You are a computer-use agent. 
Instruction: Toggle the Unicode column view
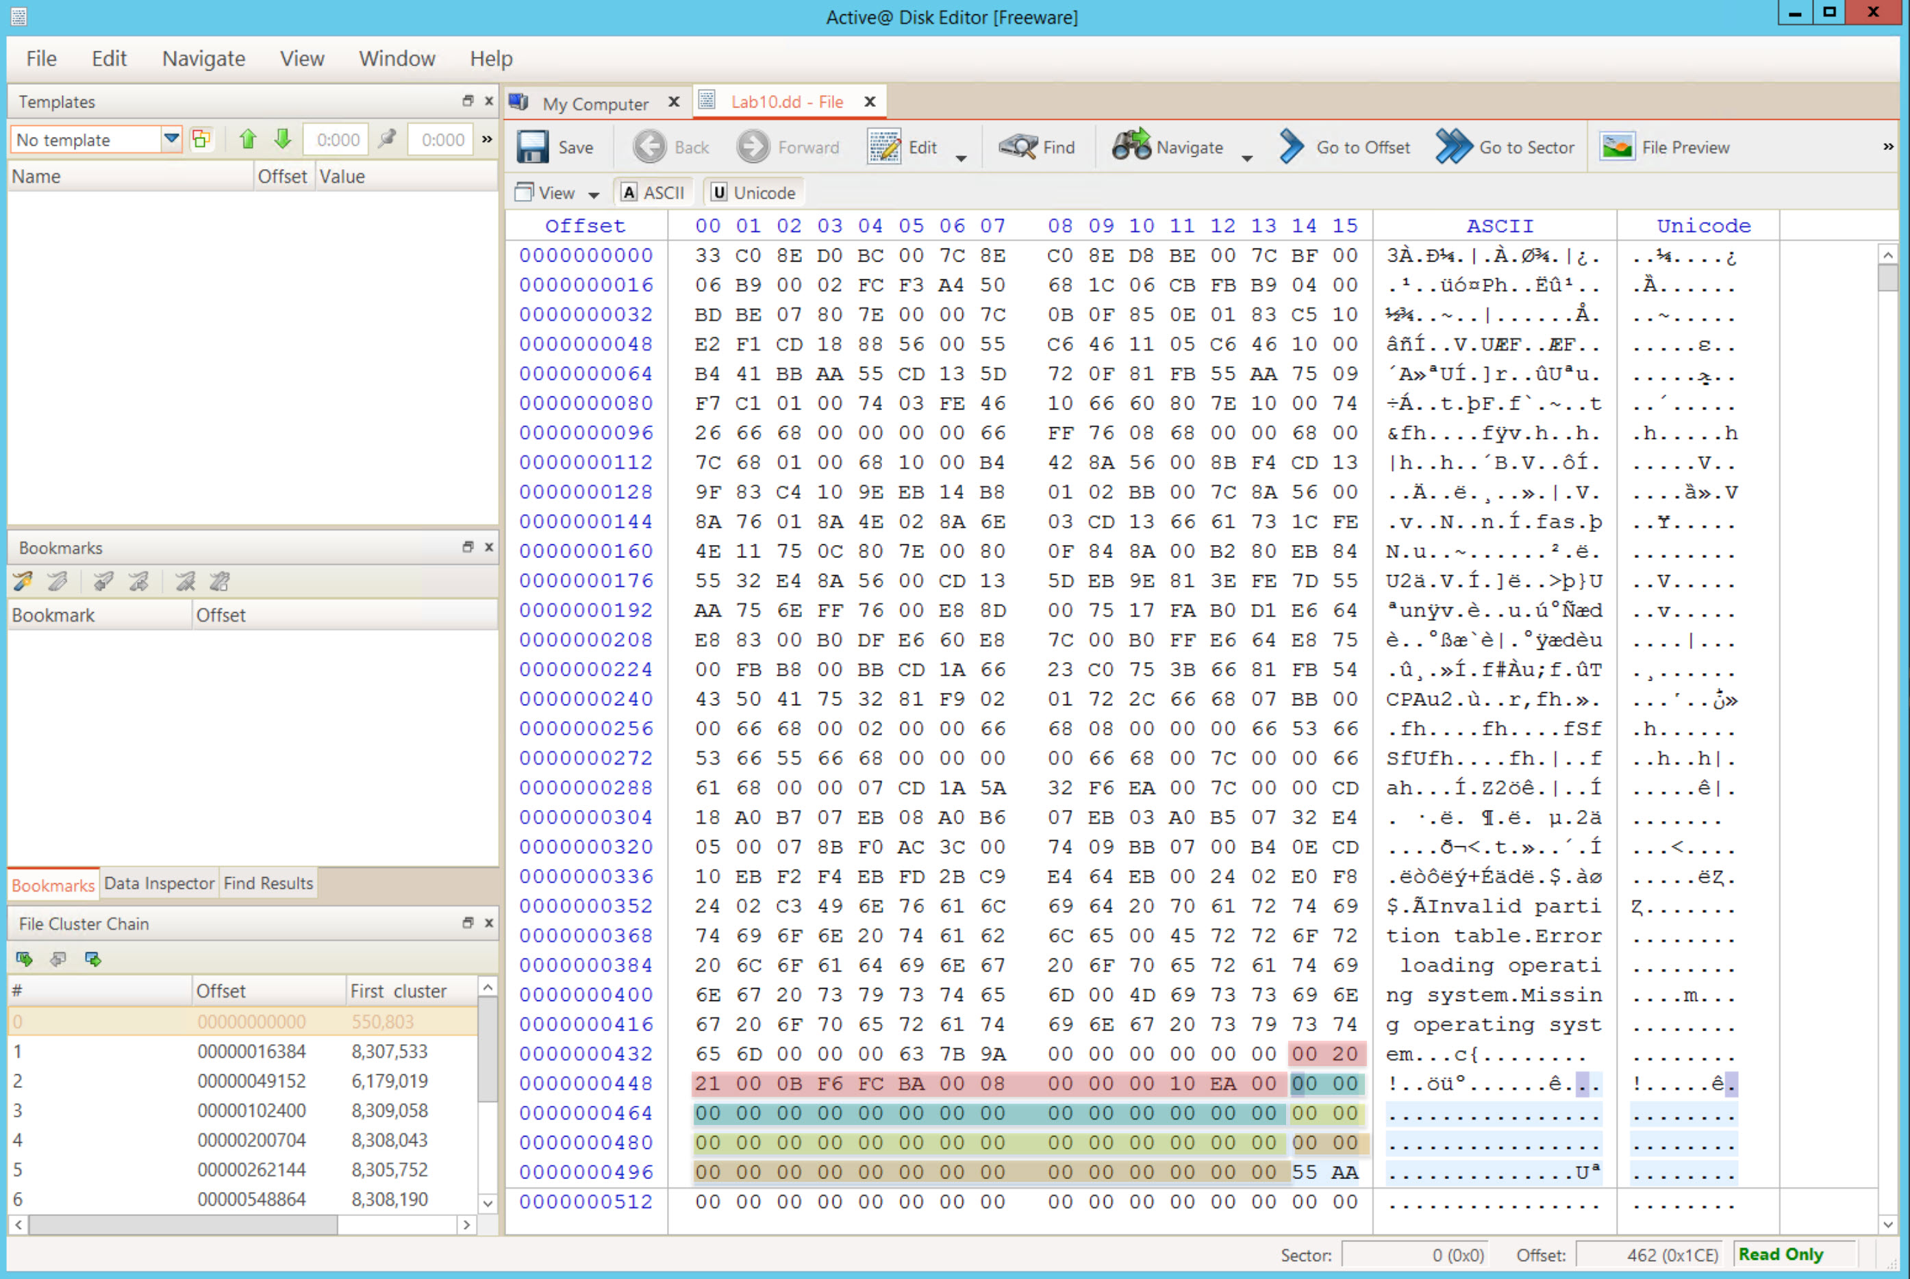[x=753, y=193]
